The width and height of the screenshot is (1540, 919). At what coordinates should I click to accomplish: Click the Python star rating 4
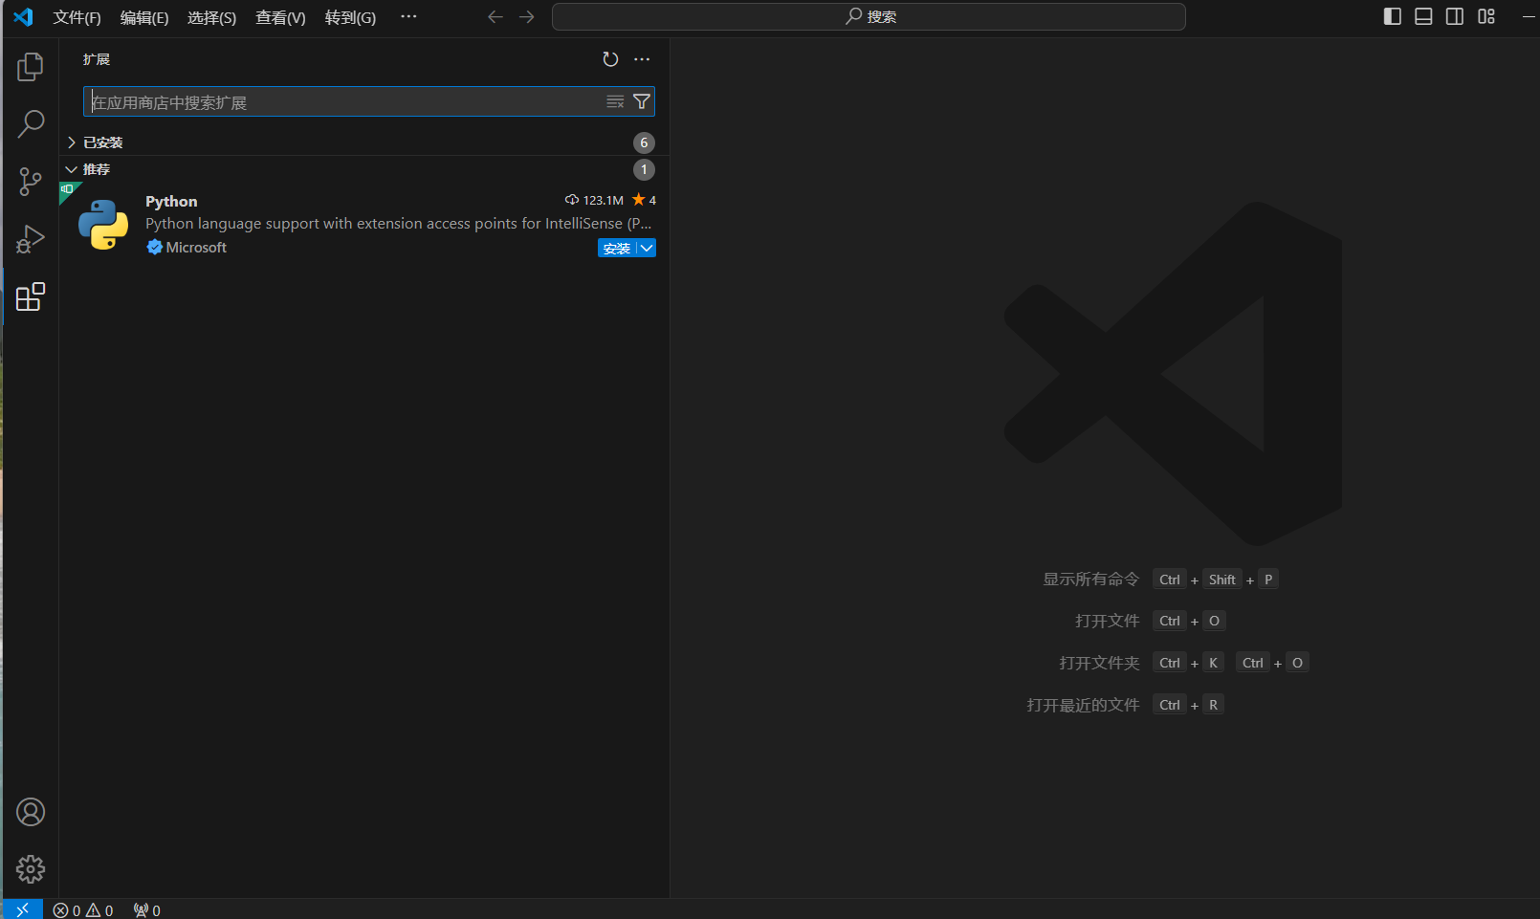click(x=644, y=200)
